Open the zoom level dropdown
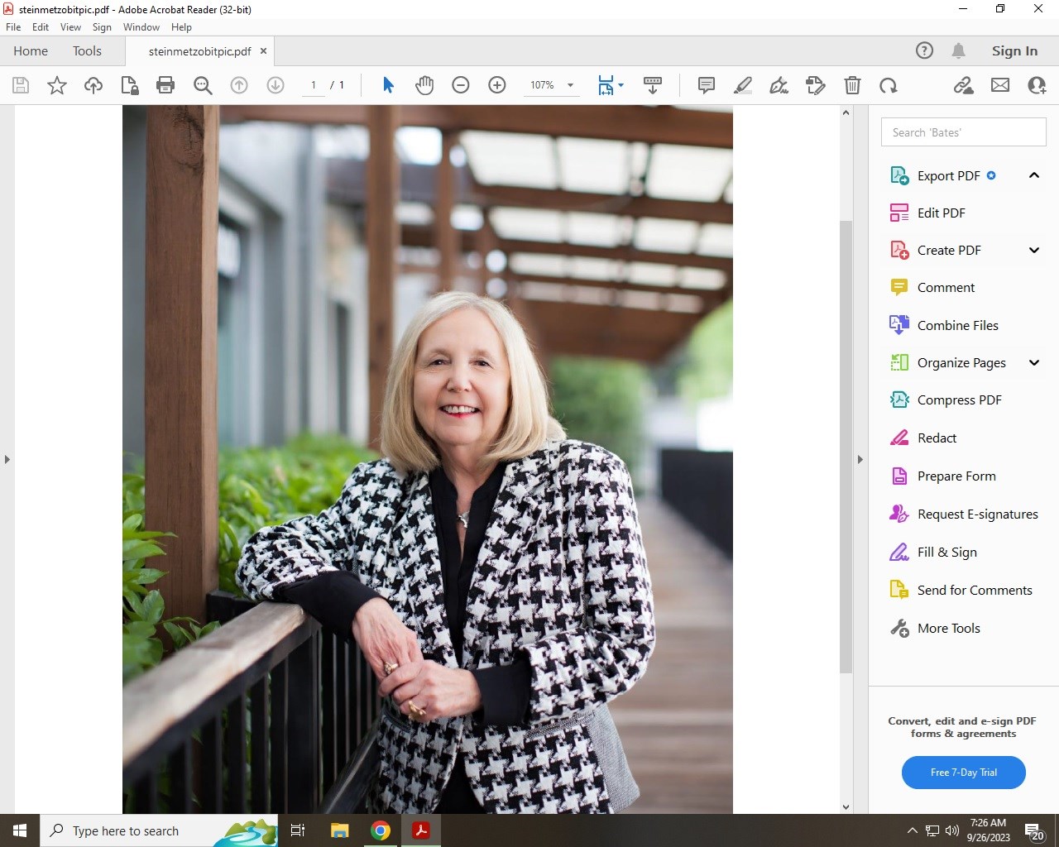Viewport: 1059px width, 847px height. coord(570,85)
